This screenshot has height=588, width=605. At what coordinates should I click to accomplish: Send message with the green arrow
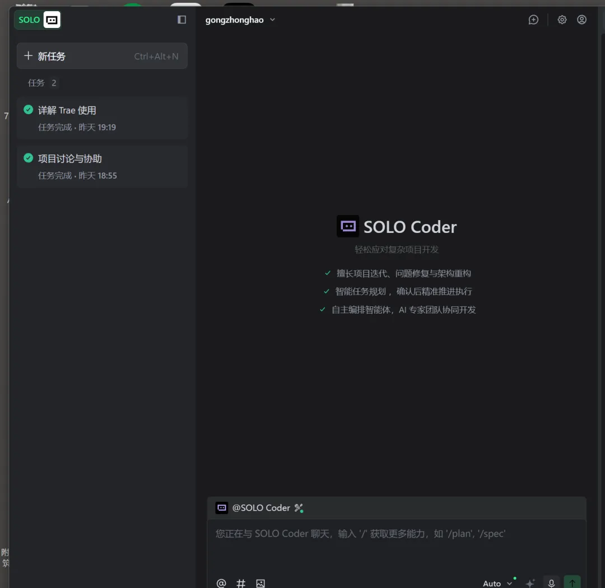pos(572,582)
